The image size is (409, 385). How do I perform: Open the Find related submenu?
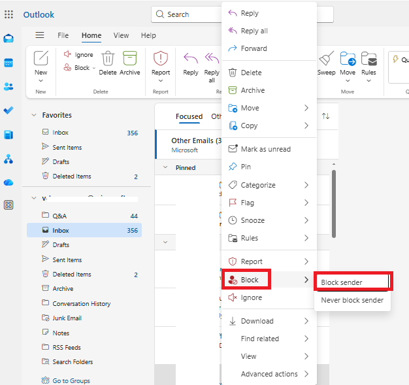point(269,339)
